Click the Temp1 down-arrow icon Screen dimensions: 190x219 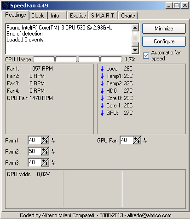click(102, 76)
